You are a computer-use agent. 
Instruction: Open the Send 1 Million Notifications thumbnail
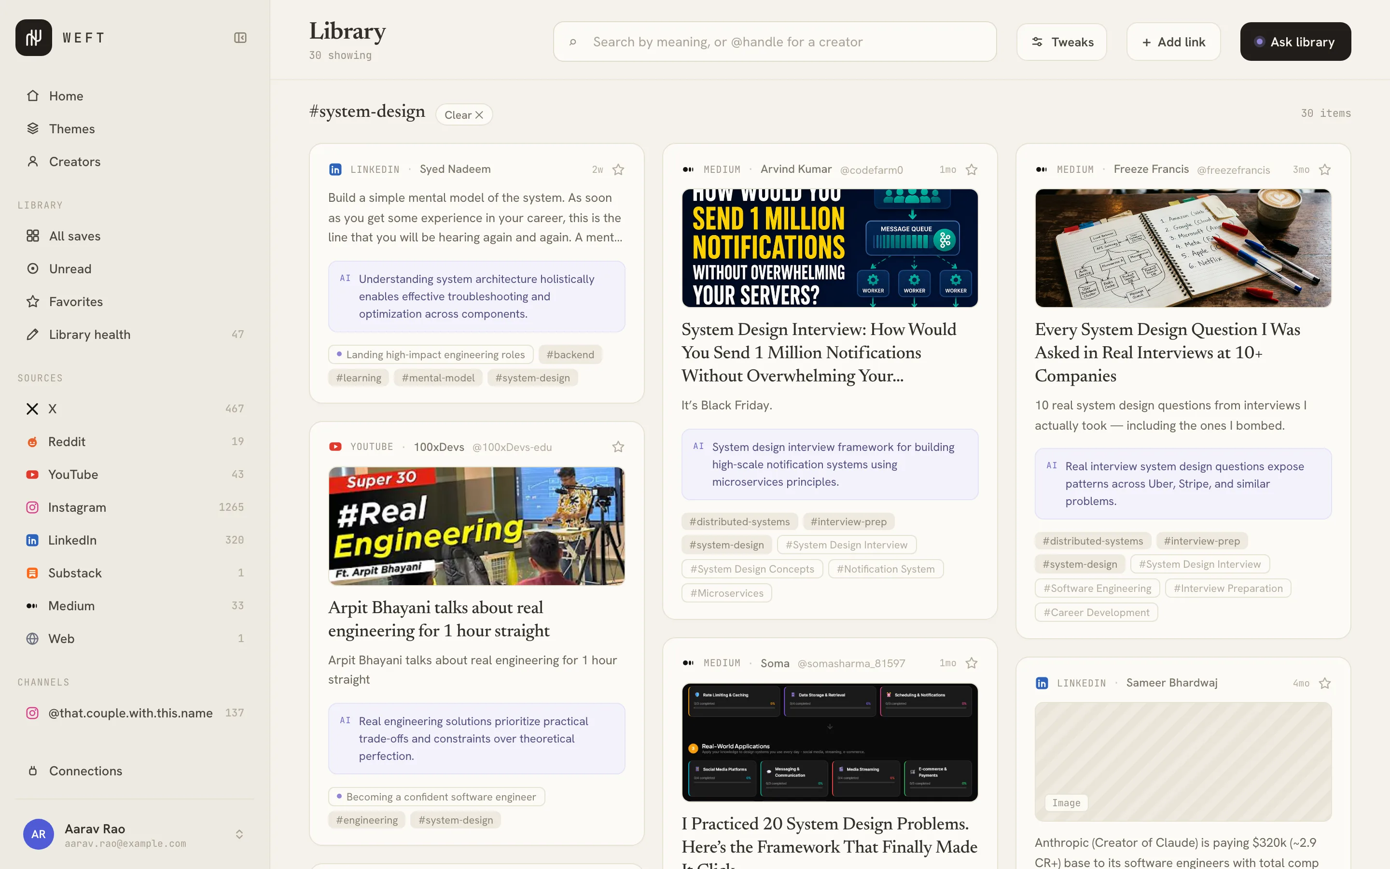[830, 248]
